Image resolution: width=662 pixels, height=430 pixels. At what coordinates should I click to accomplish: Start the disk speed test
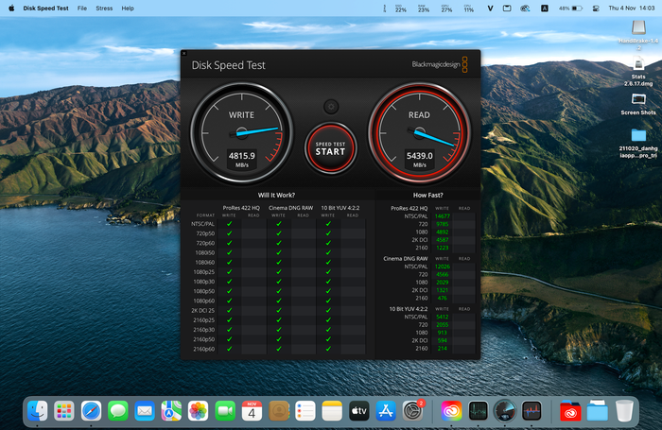point(331,148)
